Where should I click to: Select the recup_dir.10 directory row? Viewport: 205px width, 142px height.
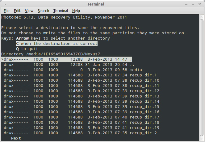[80, 80]
